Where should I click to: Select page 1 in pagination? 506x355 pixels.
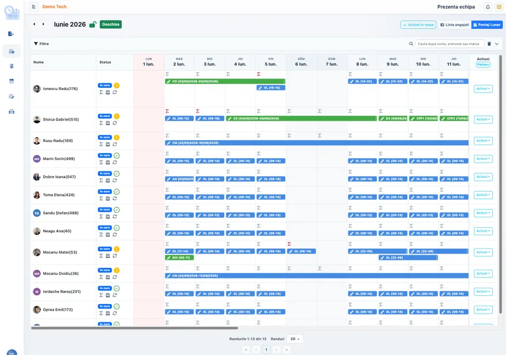(x=266, y=349)
